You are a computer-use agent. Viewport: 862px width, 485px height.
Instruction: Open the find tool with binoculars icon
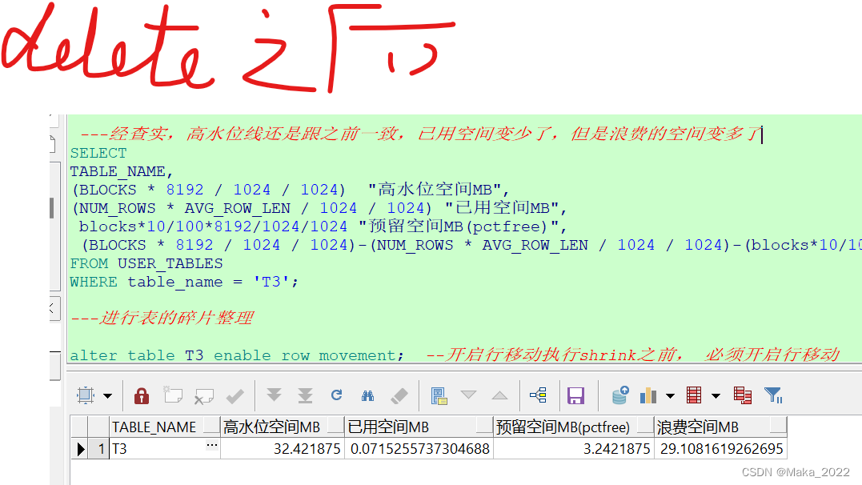367,395
